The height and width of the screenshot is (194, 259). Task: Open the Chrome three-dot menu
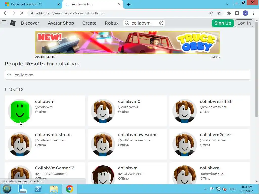[253, 13]
